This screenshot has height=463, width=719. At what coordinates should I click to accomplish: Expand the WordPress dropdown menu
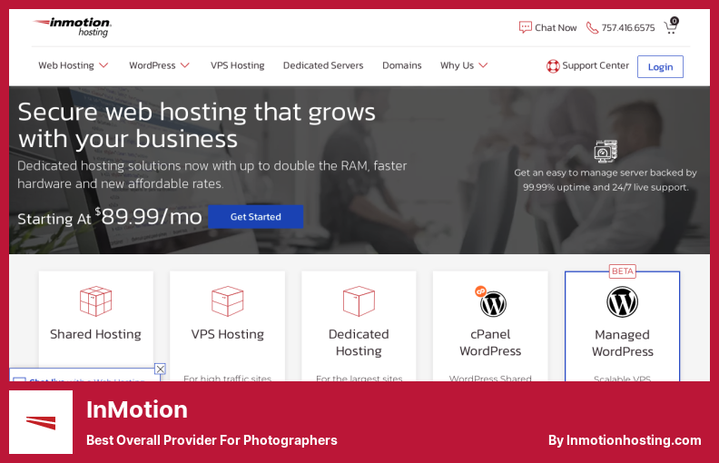159,65
